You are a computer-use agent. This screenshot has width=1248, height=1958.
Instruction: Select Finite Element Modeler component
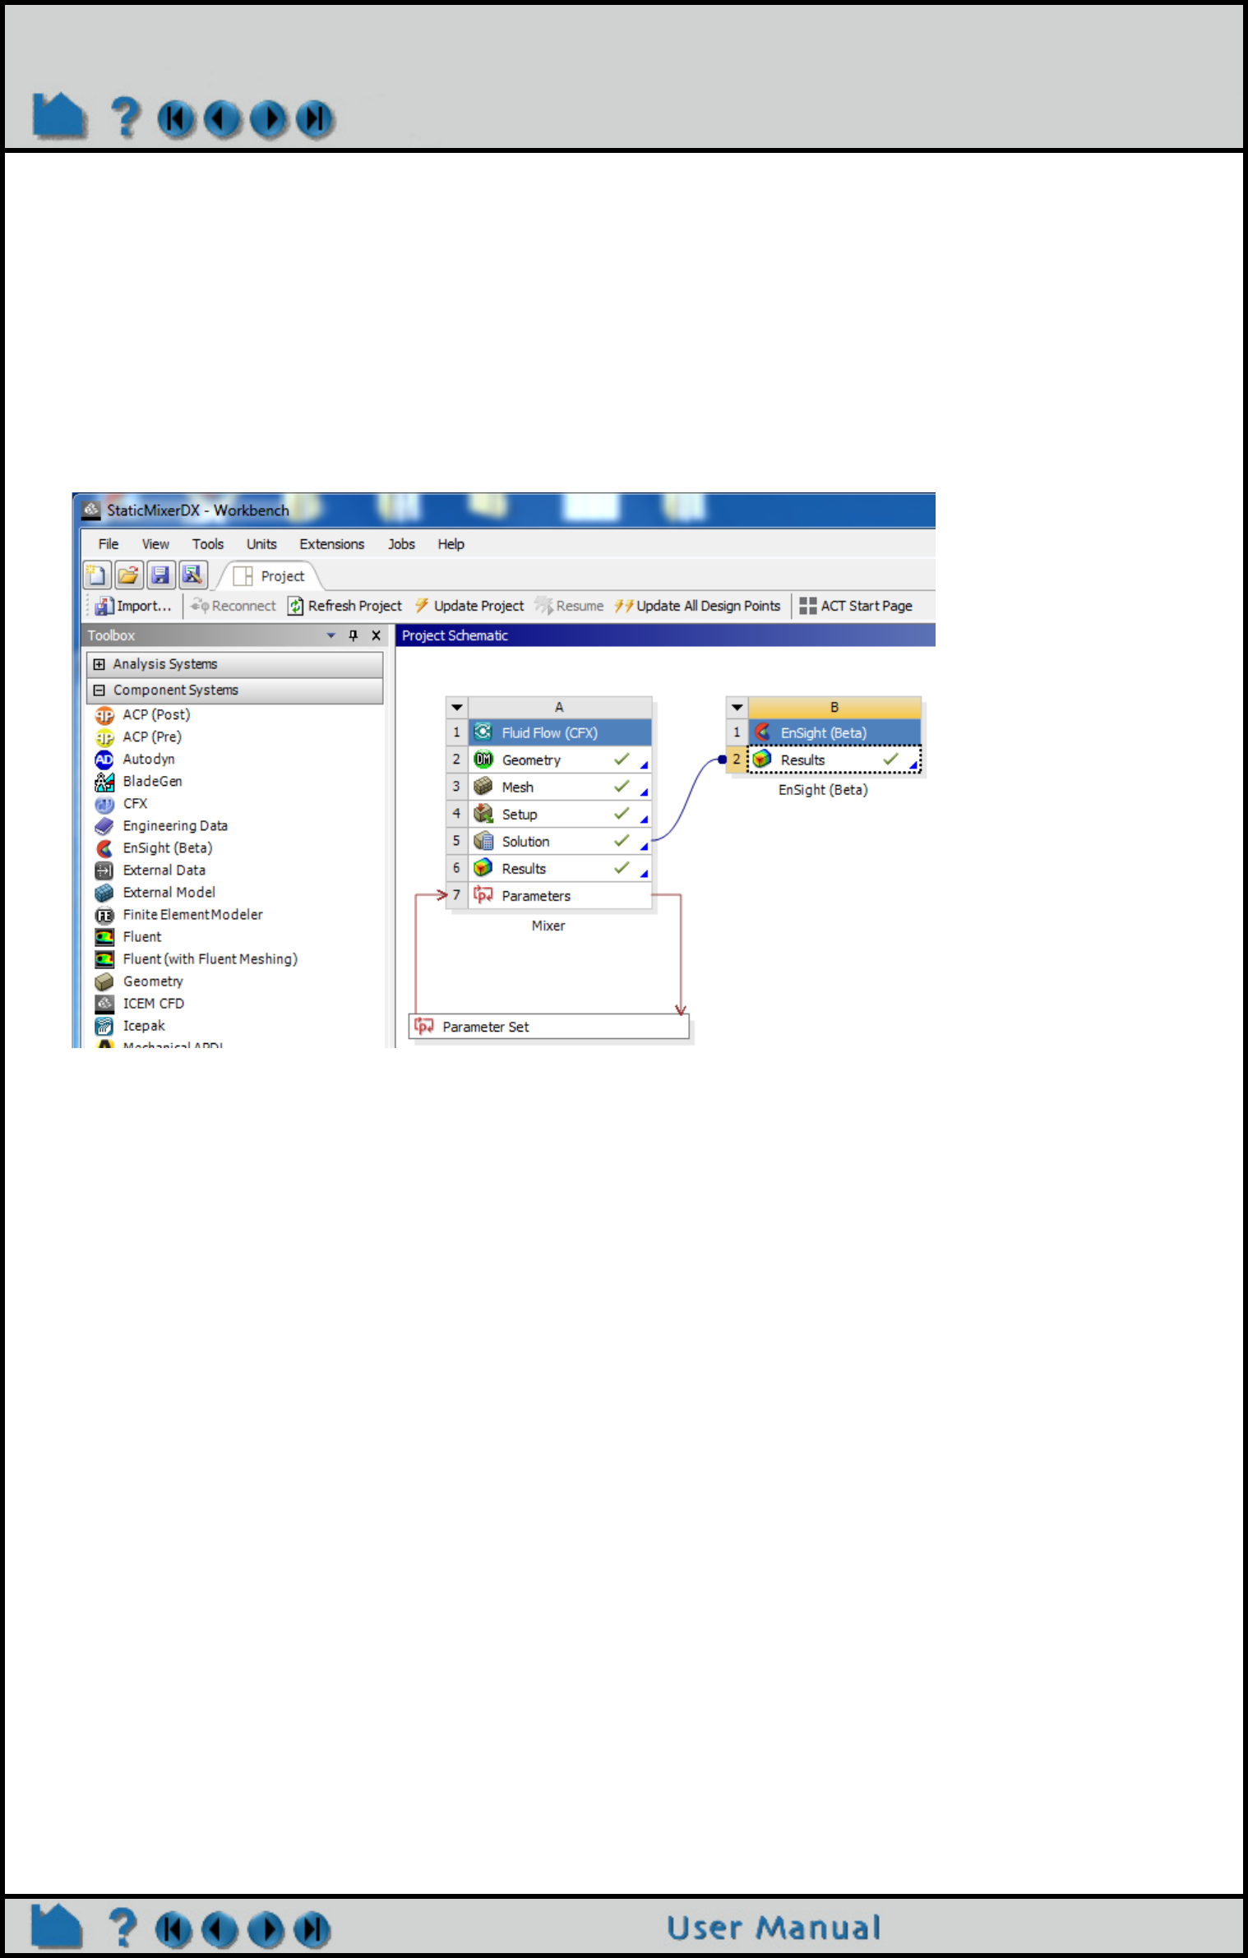[193, 914]
